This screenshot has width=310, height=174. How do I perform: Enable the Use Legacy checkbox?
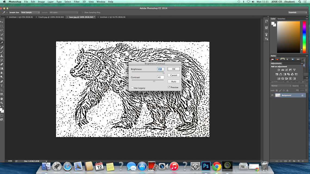coord(132,88)
